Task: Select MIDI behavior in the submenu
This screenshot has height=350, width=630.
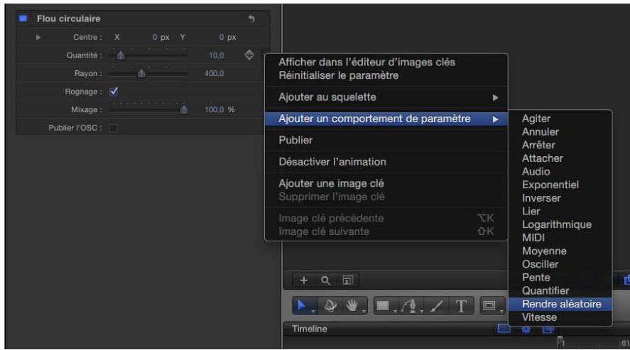Action: [x=560, y=238]
